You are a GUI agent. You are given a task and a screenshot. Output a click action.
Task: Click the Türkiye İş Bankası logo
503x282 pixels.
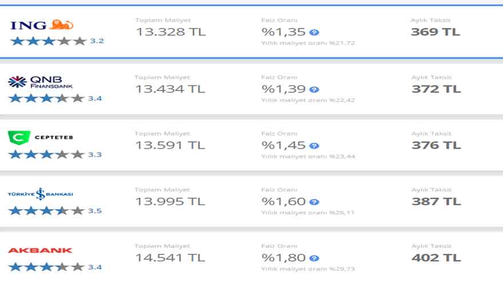(x=40, y=194)
